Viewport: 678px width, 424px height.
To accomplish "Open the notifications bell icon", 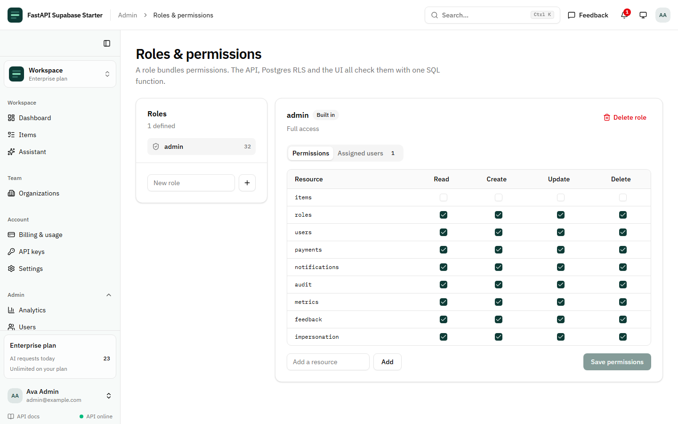I will pyautogui.click(x=624, y=15).
